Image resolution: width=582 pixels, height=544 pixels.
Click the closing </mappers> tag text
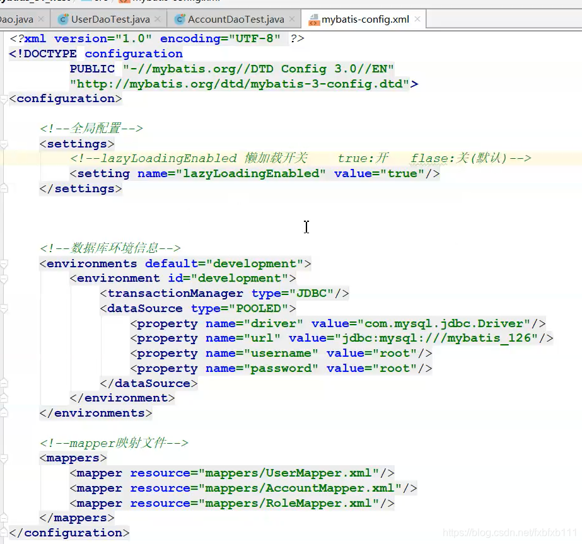pos(77,518)
